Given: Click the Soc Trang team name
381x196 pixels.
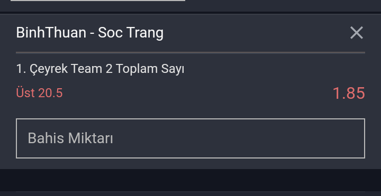Looking at the screenshot, I should tap(131, 33).
